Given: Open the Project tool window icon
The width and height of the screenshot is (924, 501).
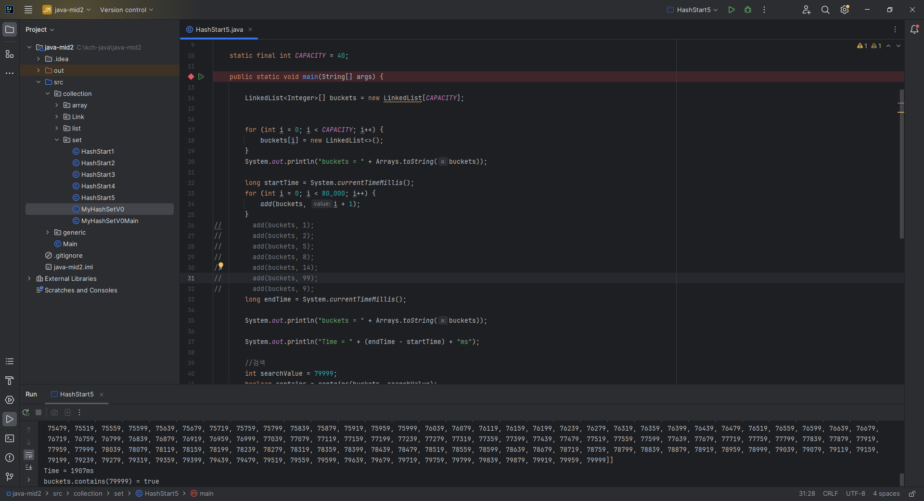Looking at the screenshot, I should [10, 29].
